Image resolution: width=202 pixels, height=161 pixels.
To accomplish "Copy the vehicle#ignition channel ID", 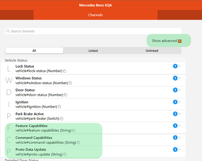I will point(59,107).
